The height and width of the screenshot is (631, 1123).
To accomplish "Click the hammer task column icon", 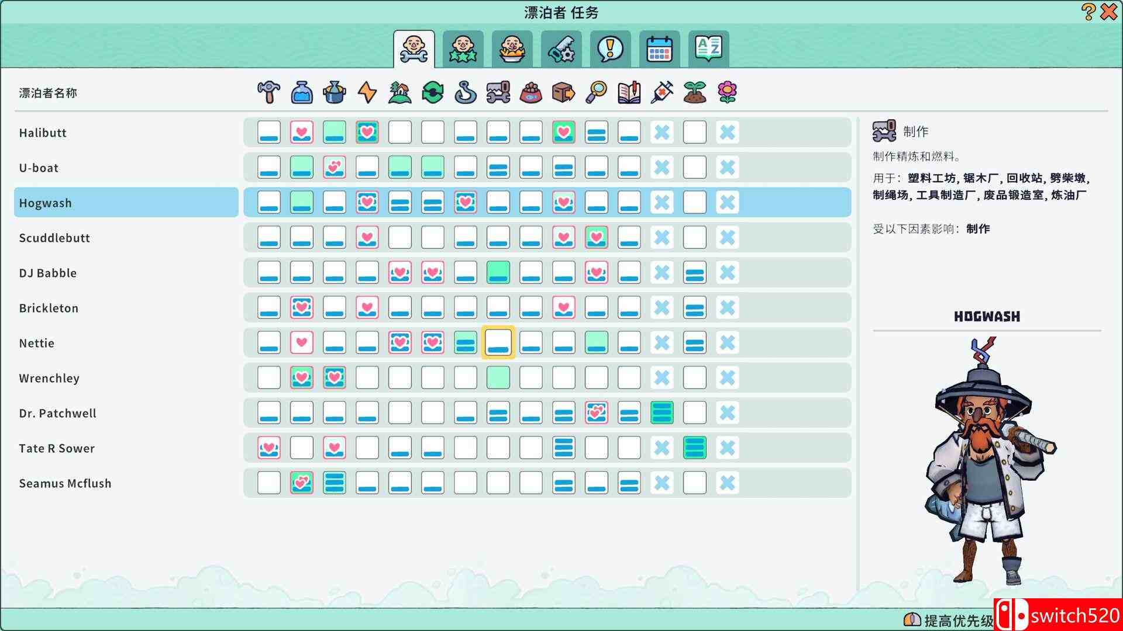I will [x=268, y=92].
